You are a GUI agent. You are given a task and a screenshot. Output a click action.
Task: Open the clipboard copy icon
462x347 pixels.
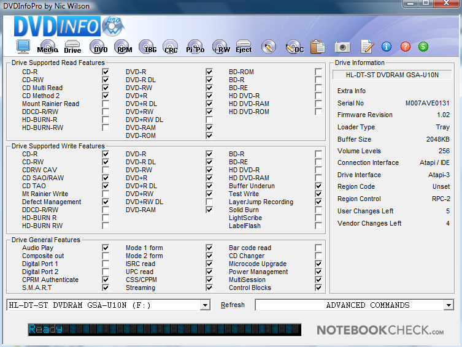coord(317,47)
